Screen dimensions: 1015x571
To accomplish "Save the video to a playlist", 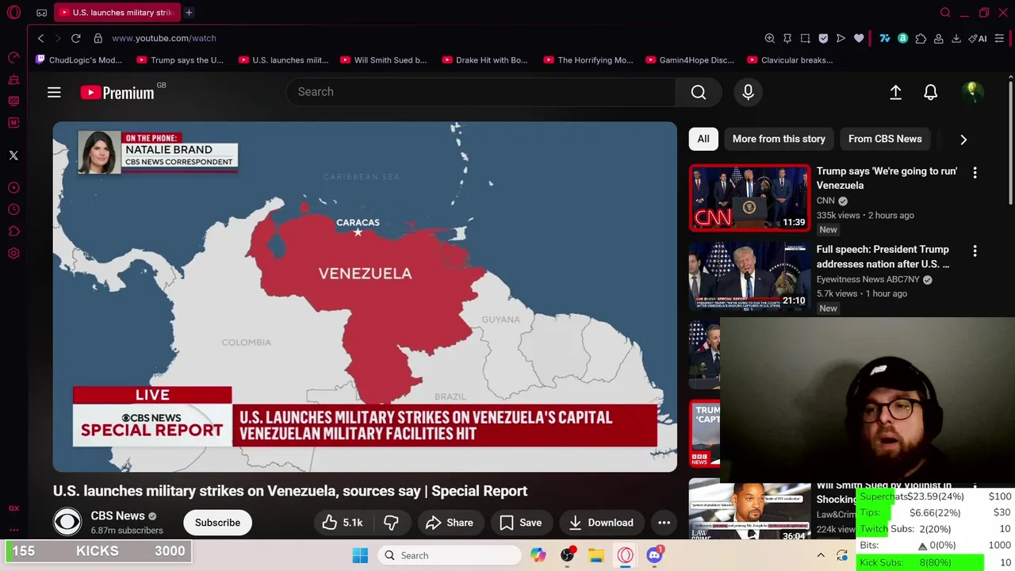I will point(521,523).
